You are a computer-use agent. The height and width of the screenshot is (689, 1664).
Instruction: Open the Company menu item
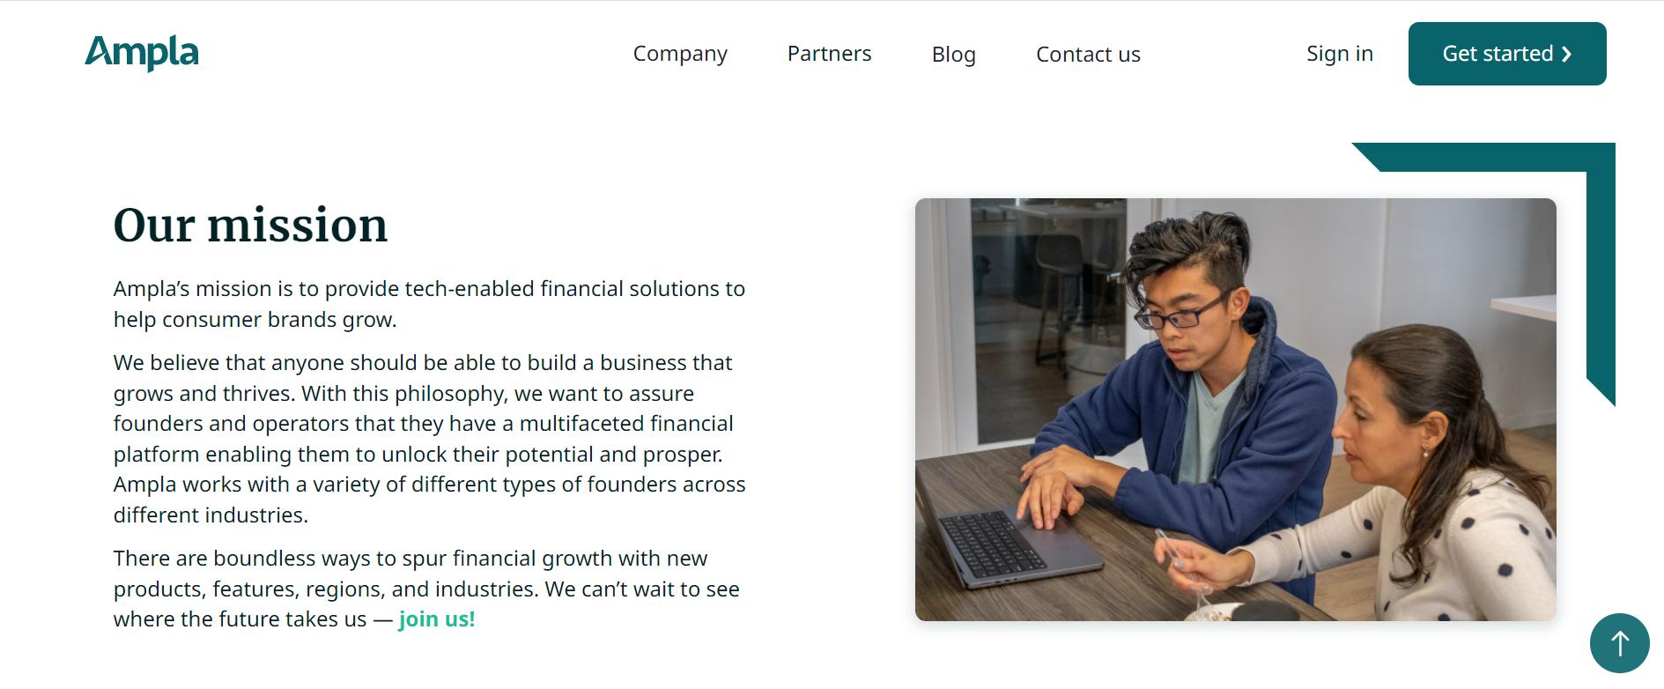point(680,54)
